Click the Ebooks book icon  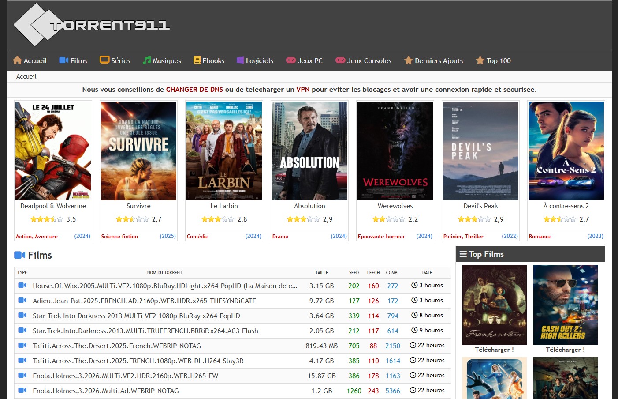197,60
